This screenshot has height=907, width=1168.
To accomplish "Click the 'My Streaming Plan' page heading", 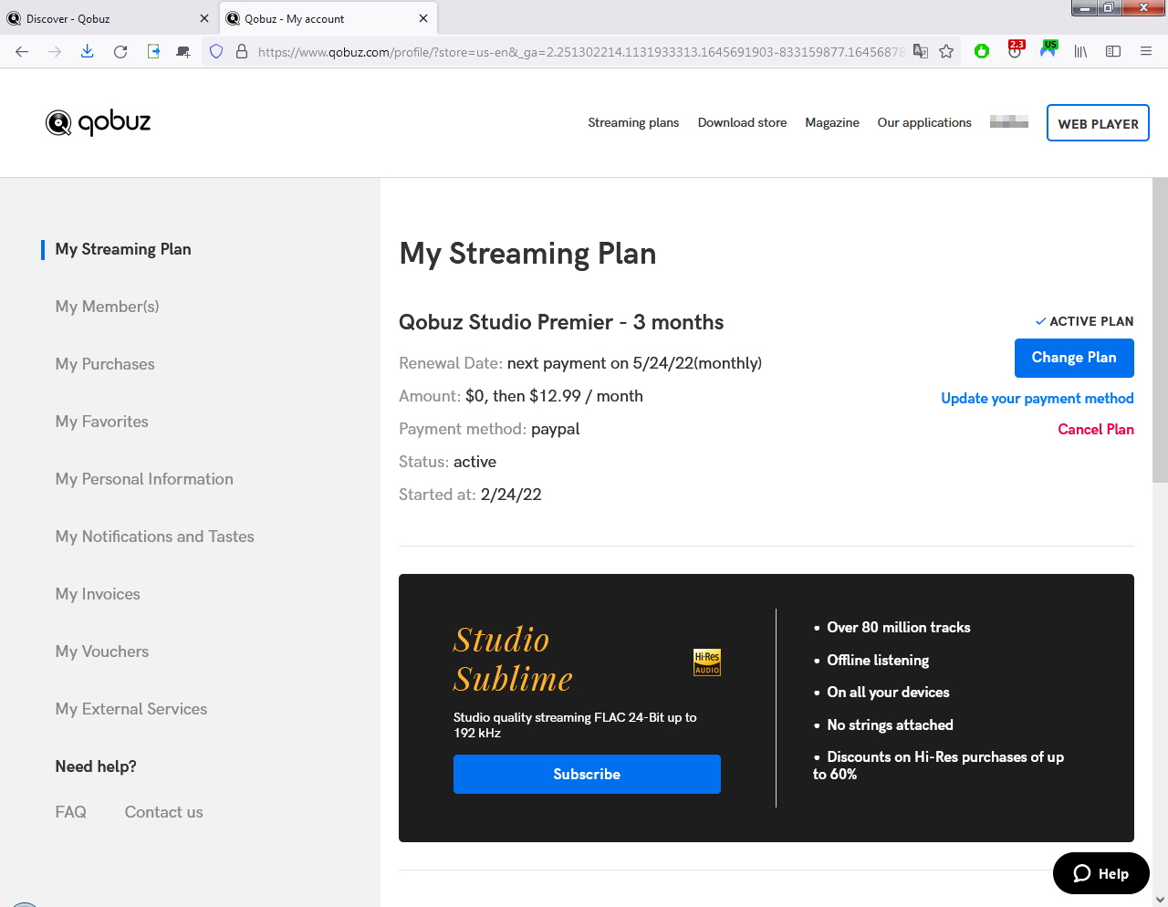I will 527,253.
